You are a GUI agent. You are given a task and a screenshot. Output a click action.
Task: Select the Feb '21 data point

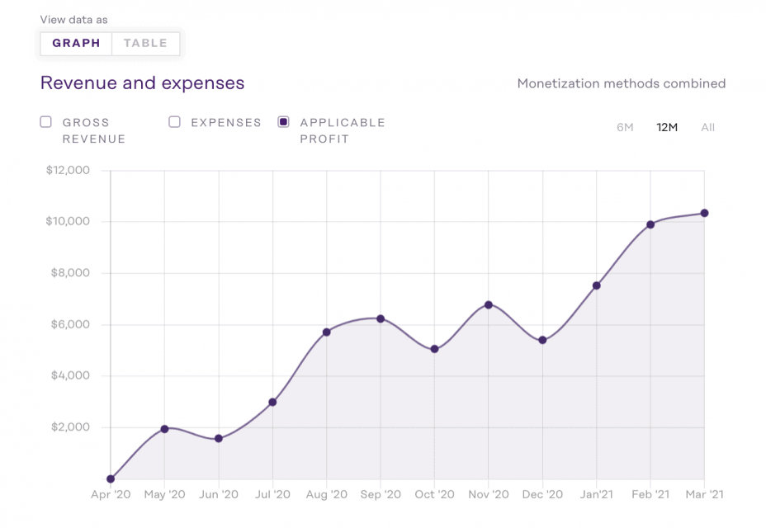(x=650, y=224)
